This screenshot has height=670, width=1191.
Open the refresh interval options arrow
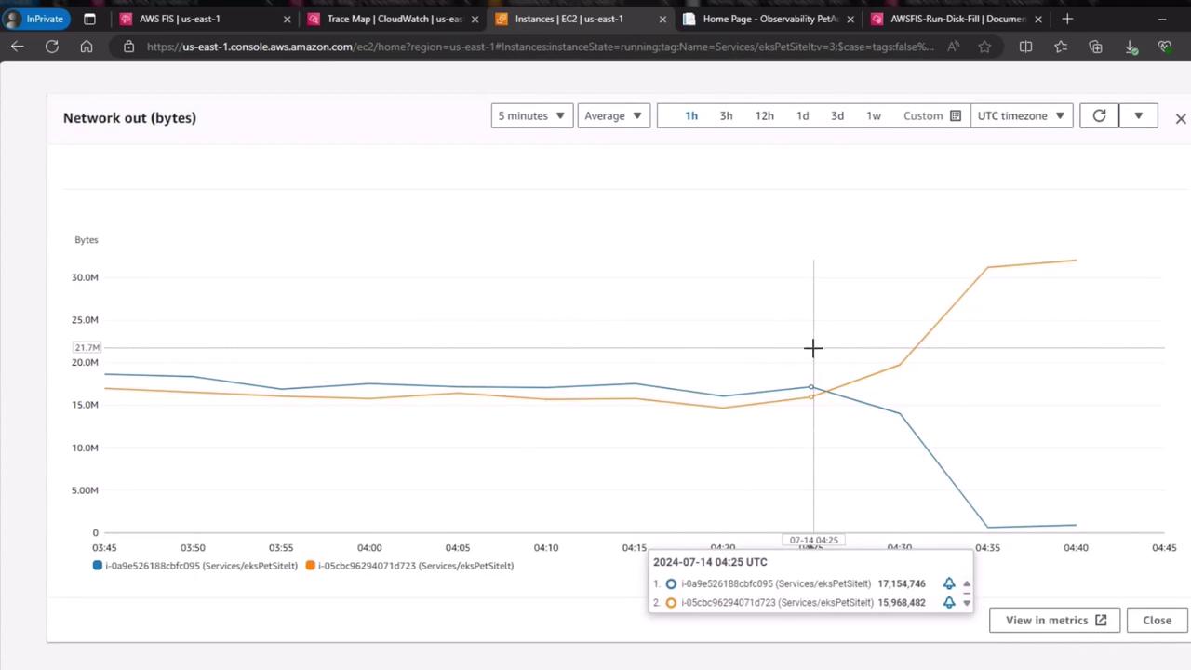(x=1138, y=115)
